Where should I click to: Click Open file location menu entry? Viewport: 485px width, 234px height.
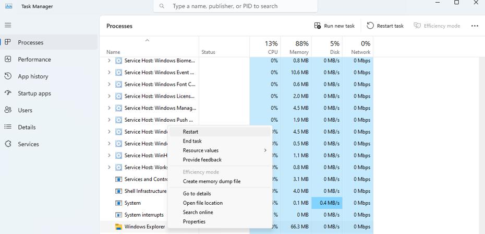tap(202, 203)
